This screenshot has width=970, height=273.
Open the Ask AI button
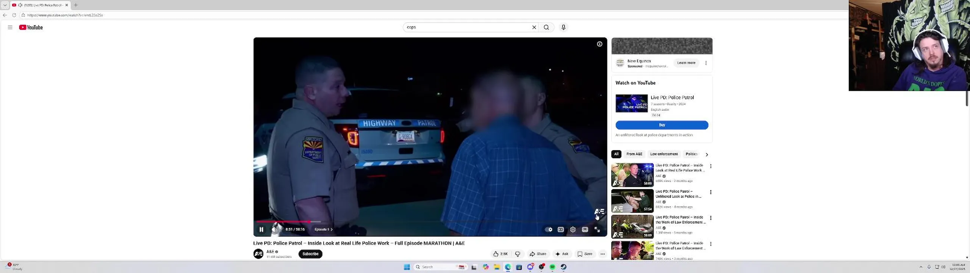pyautogui.click(x=562, y=254)
